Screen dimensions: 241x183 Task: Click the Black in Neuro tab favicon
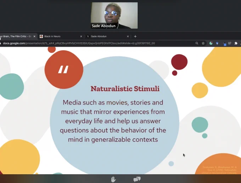[41, 36]
